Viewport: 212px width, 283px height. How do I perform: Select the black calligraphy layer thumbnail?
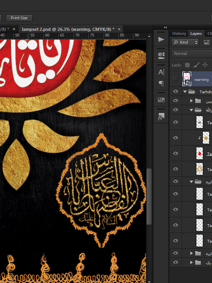(x=200, y=122)
